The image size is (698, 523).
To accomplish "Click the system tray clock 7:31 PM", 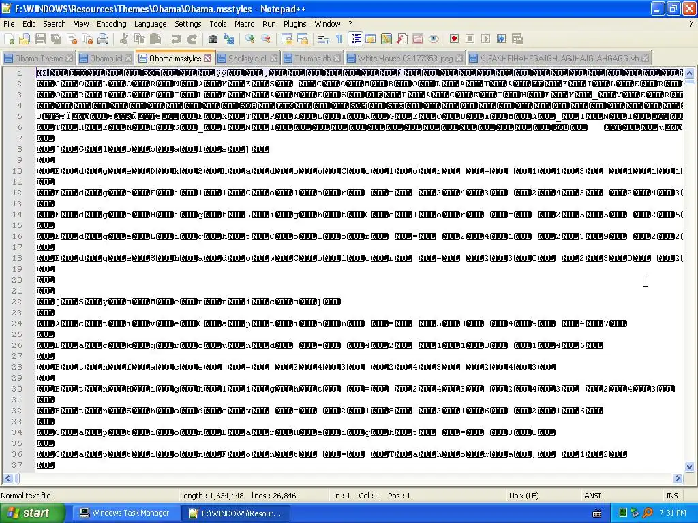I will point(672,513).
